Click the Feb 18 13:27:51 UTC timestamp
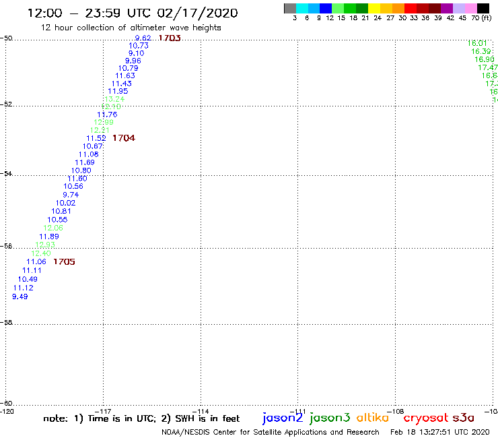This screenshot has width=498, height=438. pos(440,433)
